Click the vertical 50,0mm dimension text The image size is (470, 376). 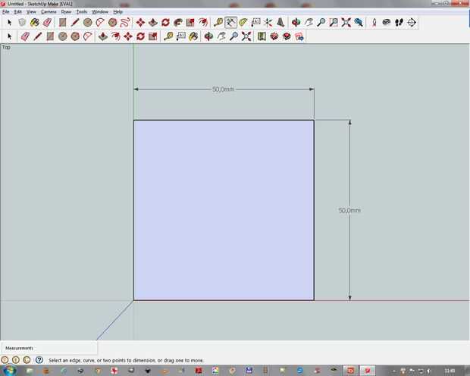tap(349, 211)
